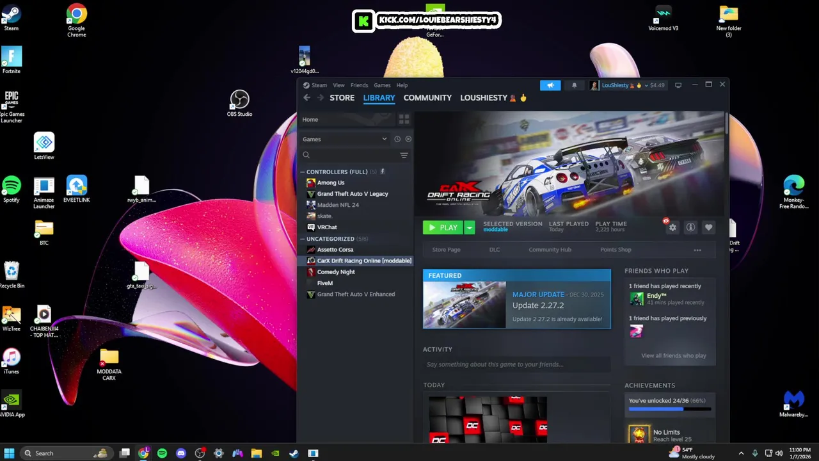Viewport: 819px width, 461px height.
Task: Select the Voicemod V3 desktop icon
Action: point(663,18)
